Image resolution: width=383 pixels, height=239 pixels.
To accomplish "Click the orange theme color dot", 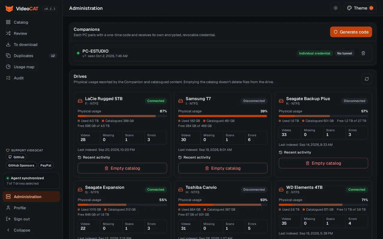I will coord(371,8).
